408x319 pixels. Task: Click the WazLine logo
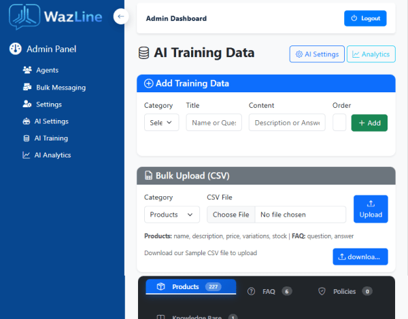click(56, 16)
